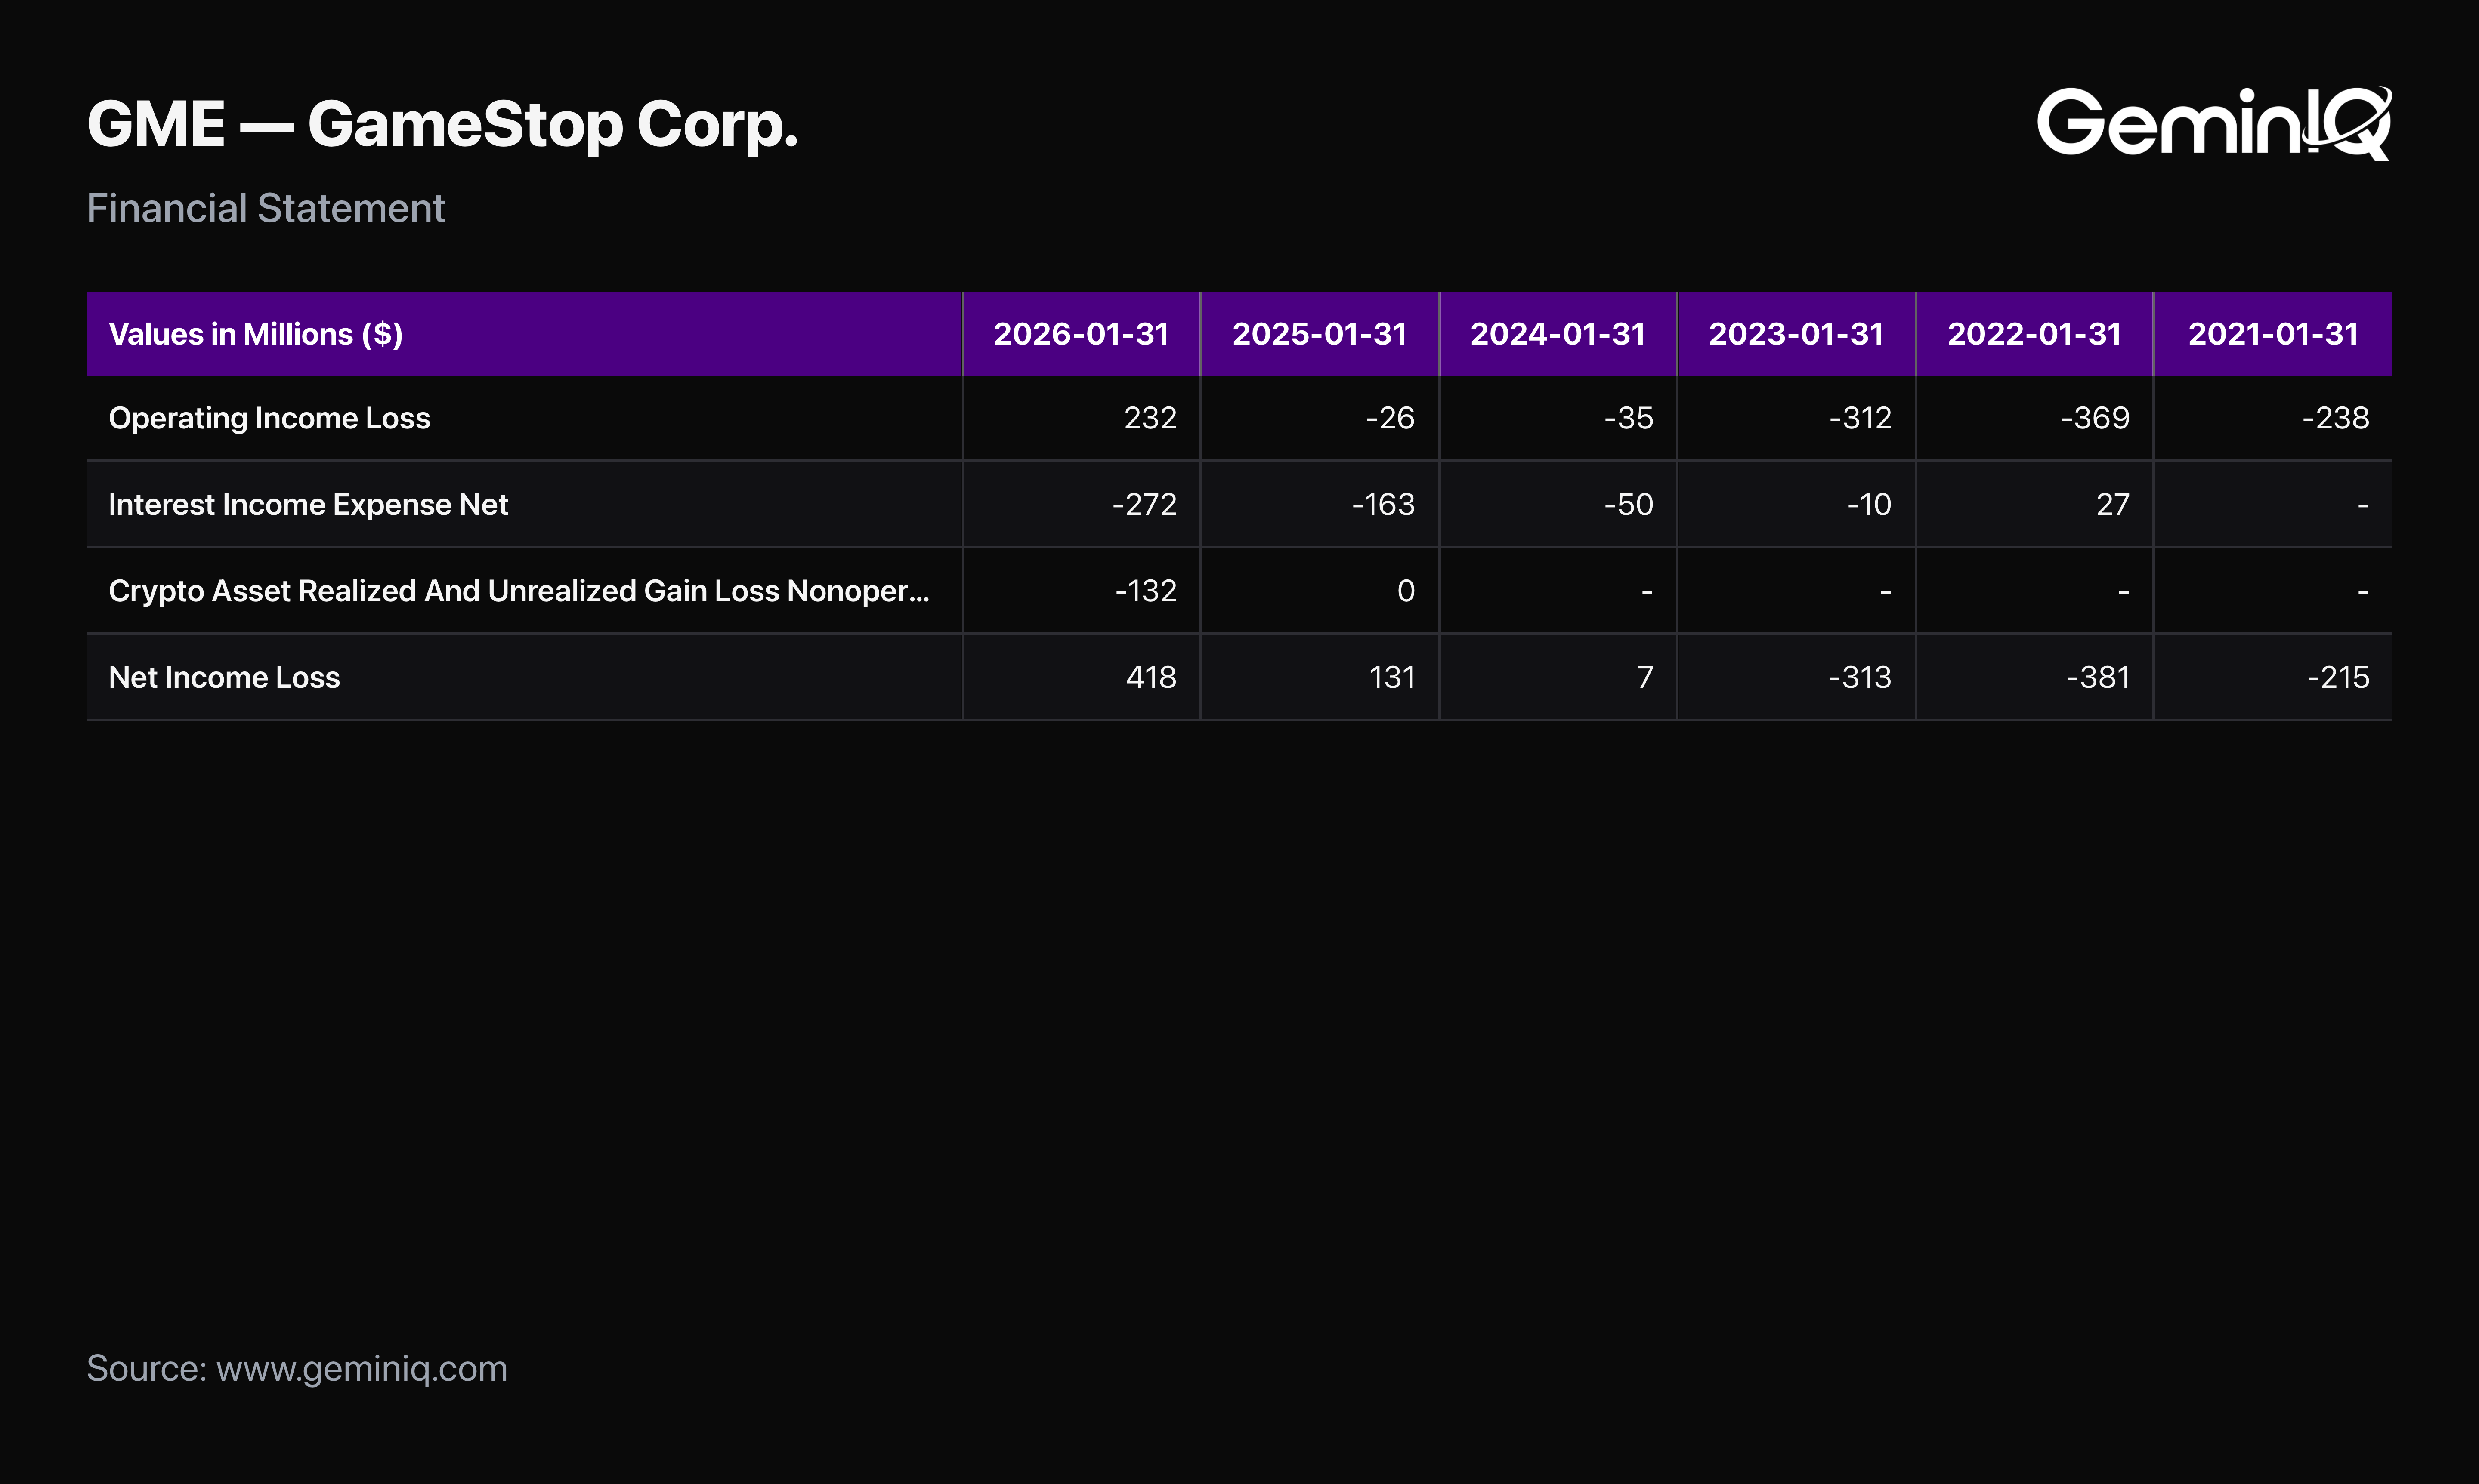2479x1484 pixels.
Task: Click the 'Operating Income Loss' row label
Action: (269, 418)
